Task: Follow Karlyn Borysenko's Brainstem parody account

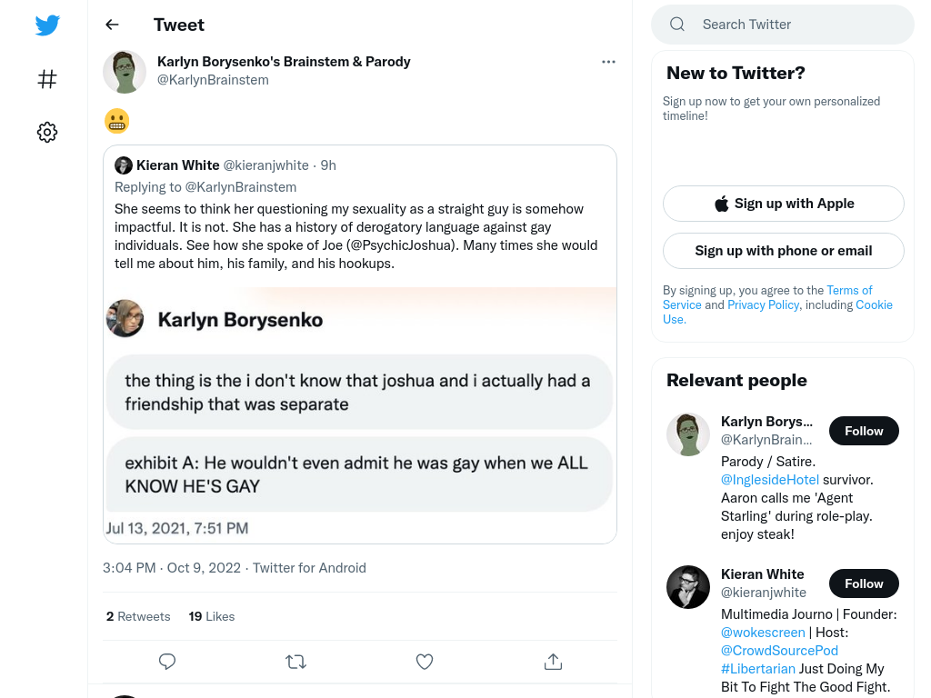Action: 864,431
